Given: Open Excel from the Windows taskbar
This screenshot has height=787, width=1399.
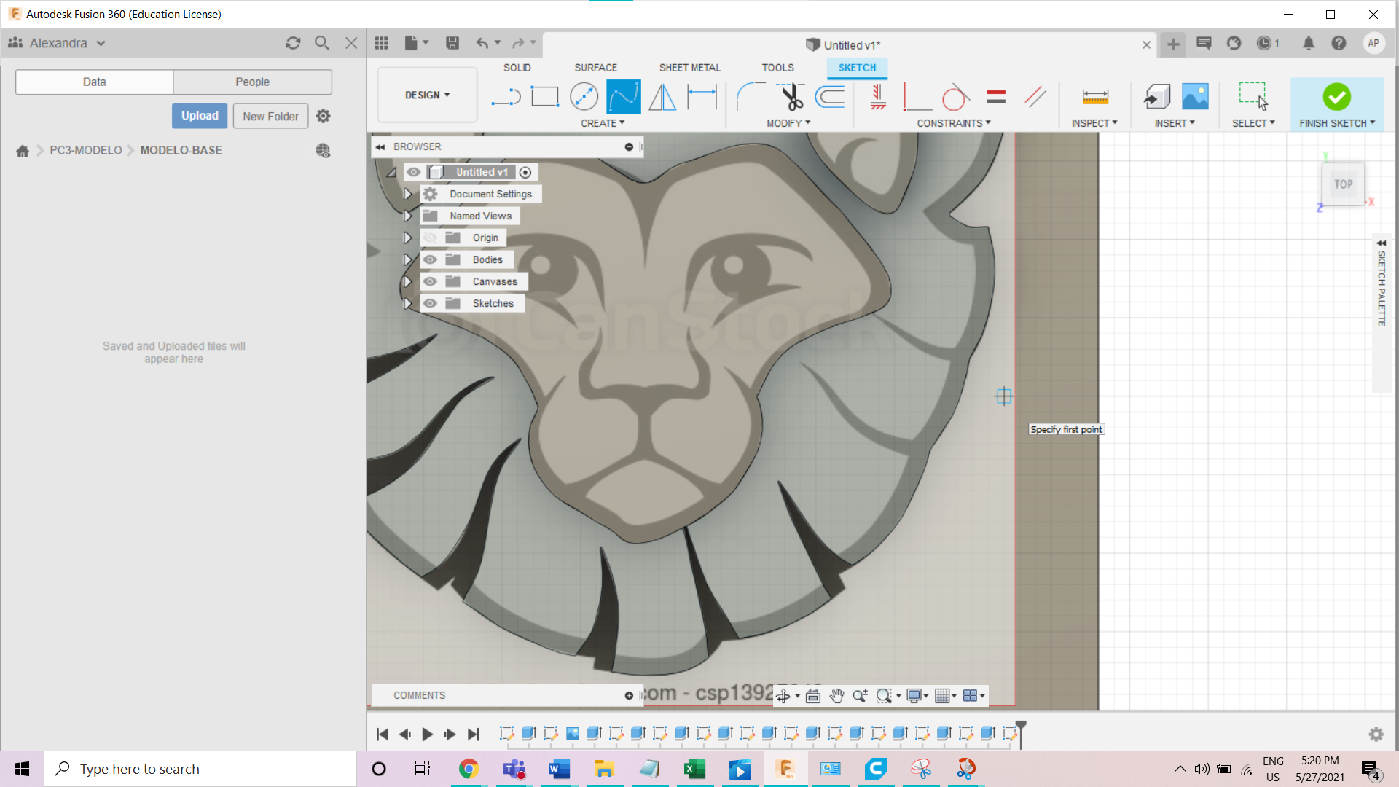Looking at the screenshot, I should pos(694,769).
